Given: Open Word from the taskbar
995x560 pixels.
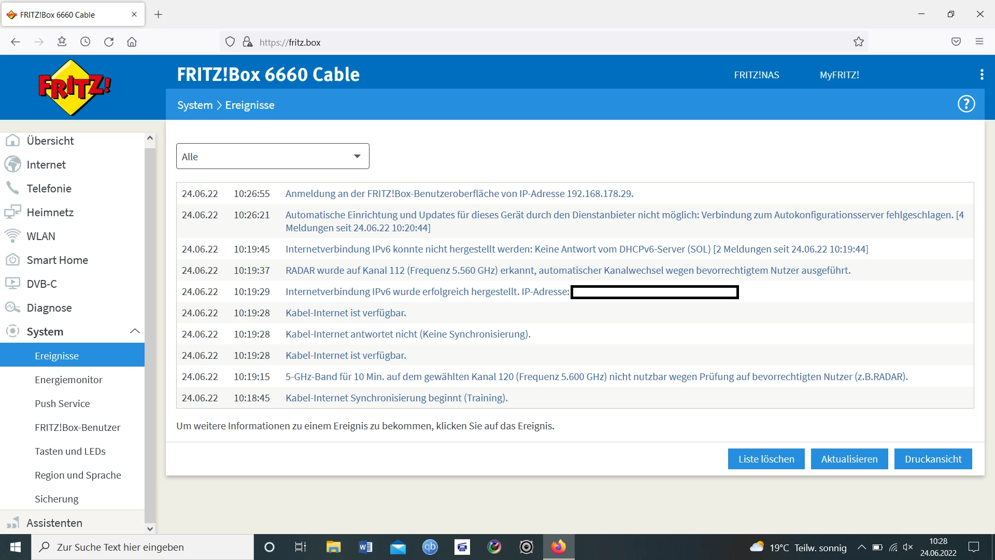Looking at the screenshot, I should pyautogui.click(x=365, y=547).
